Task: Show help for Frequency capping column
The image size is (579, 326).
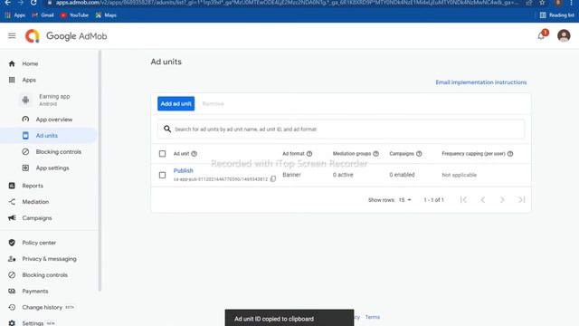Action: [510, 154]
